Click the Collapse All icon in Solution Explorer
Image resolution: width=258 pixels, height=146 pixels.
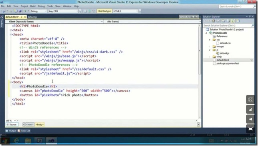pyautogui.click(x=218, y=21)
